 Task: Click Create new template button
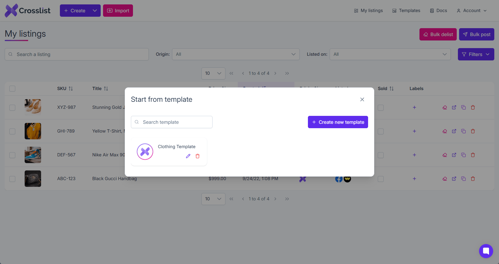(x=338, y=122)
